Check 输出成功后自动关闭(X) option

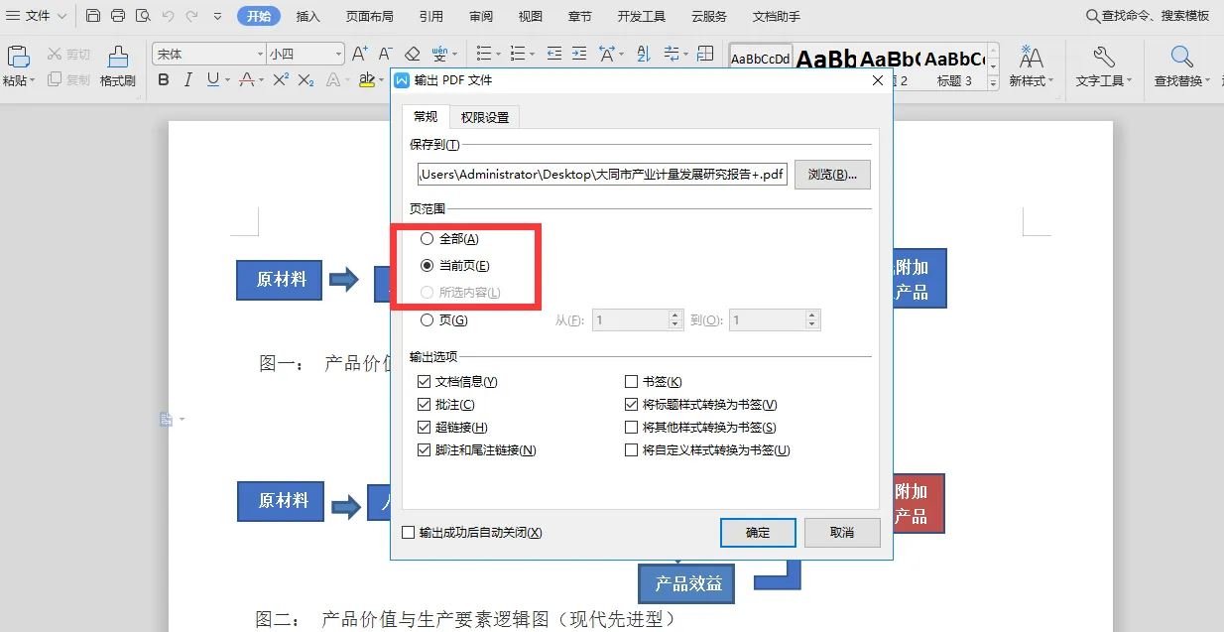pyautogui.click(x=408, y=533)
